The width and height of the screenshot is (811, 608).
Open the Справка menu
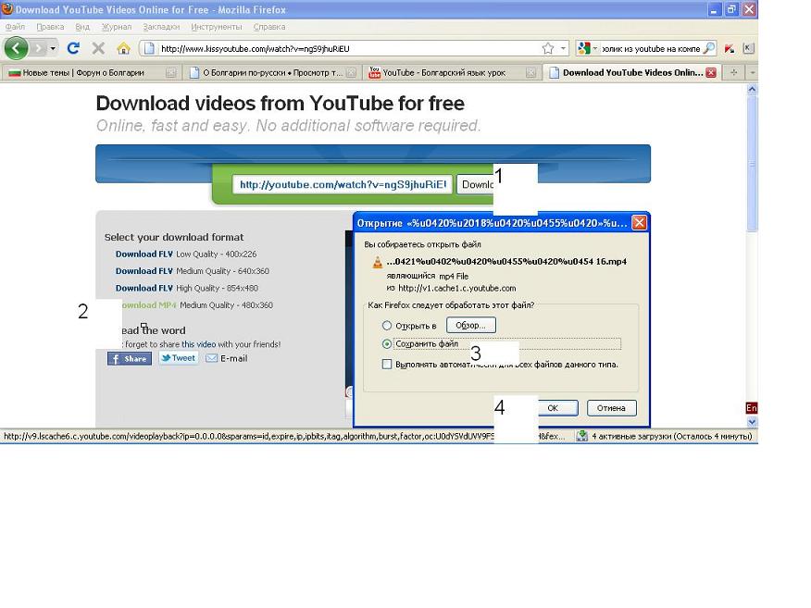tap(269, 27)
